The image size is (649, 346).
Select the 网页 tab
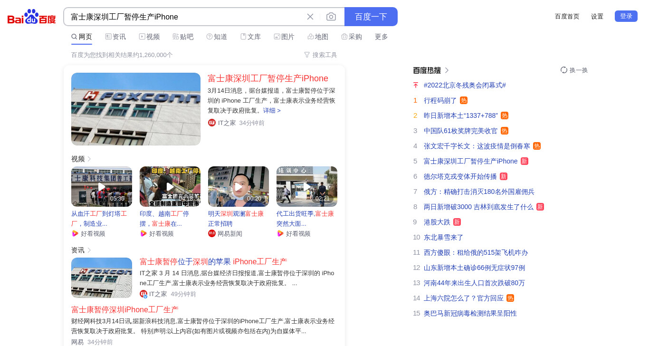[x=82, y=37]
